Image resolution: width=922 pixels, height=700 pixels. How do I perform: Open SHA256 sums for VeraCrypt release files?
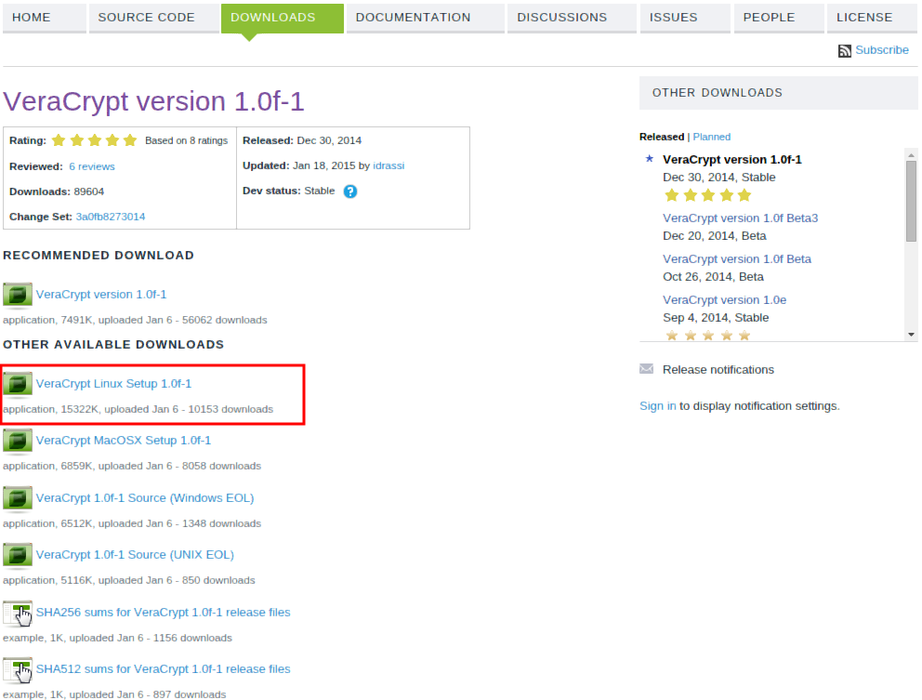click(163, 613)
